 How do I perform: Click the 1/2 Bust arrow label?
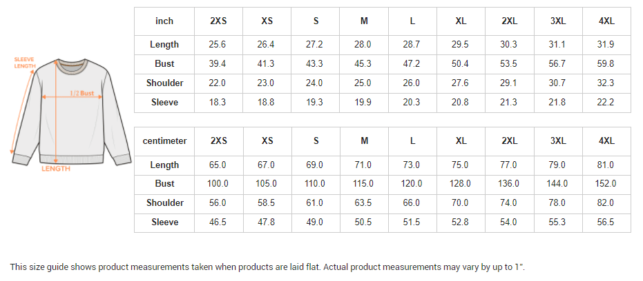(x=81, y=93)
